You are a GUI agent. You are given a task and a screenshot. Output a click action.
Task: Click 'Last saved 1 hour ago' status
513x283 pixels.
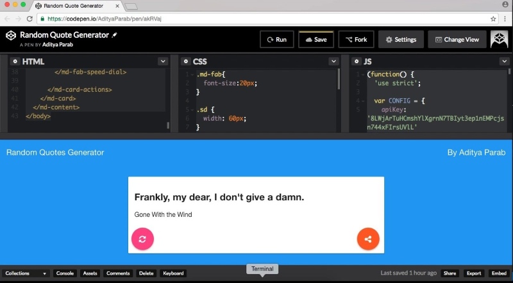(x=408, y=273)
